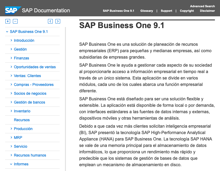
Task: Open the Disclaimer link
Action: [207, 11]
